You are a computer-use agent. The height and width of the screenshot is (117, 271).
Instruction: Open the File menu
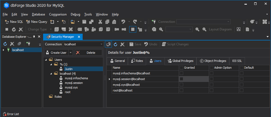[5, 14]
